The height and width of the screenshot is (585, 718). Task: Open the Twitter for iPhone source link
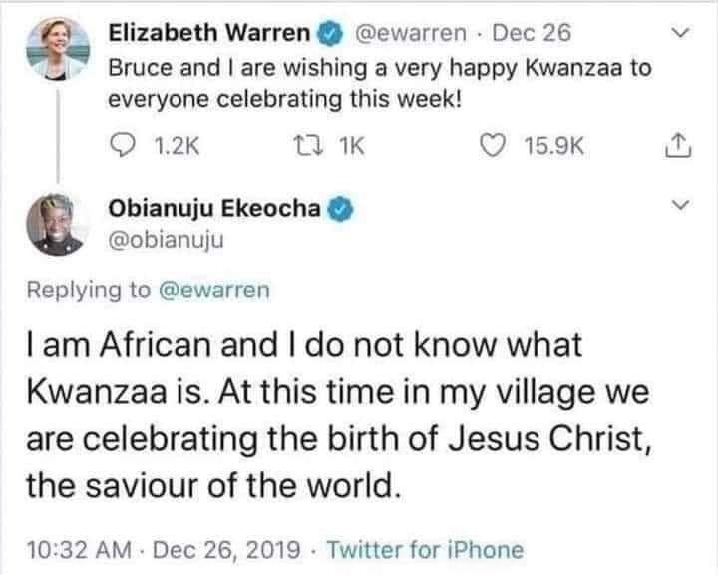(425, 549)
